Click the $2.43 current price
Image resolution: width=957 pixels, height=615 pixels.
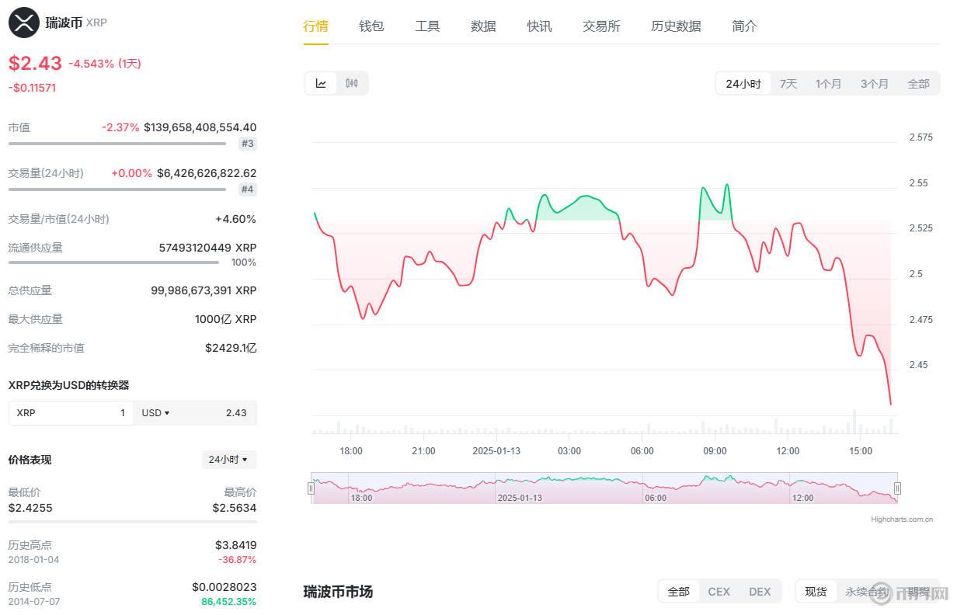(x=35, y=64)
